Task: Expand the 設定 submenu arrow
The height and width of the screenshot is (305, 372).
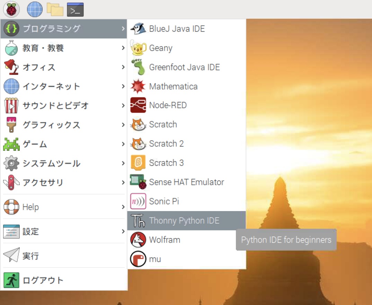Action: (123, 232)
